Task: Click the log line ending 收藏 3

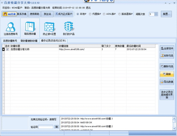Action: click(87, 119)
